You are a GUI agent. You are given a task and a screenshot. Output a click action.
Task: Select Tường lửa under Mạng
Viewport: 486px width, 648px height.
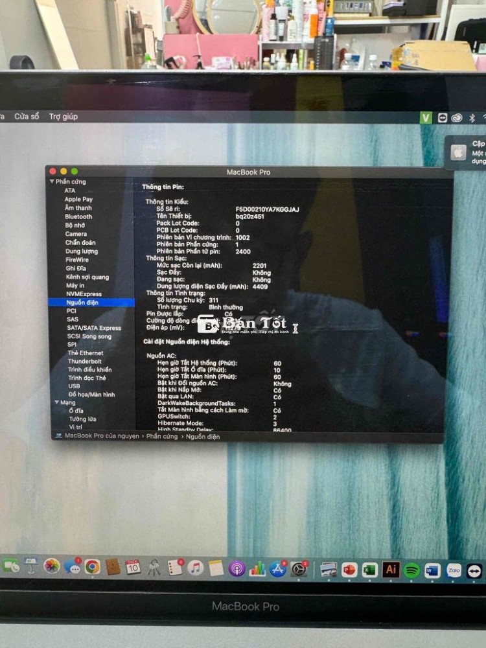pyautogui.click(x=83, y=419)
